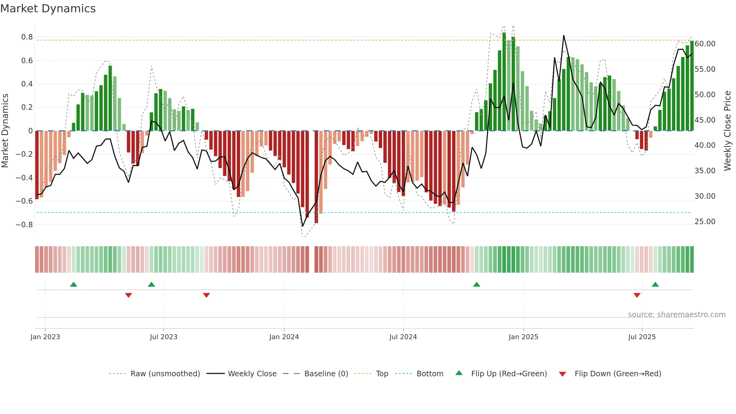Click the 25.00 price tick on the right axis
The width and height of the screenshot is (736, 414).
tap(705, 221)
